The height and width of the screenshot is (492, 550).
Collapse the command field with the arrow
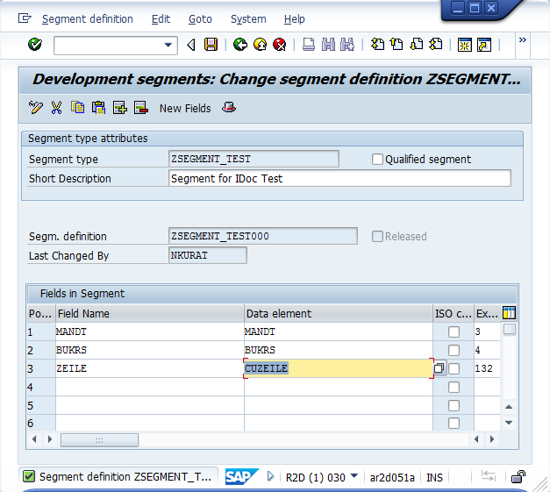pyautogui.click(x=191, y=45)
